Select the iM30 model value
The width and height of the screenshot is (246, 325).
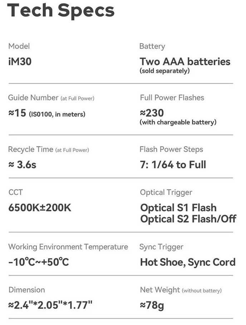tap(20, 61)
